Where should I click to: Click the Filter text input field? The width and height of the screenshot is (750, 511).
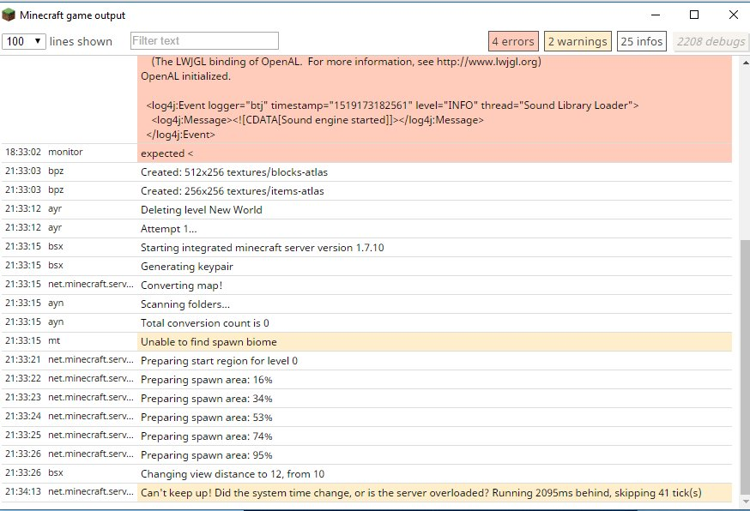click(204, 40)
